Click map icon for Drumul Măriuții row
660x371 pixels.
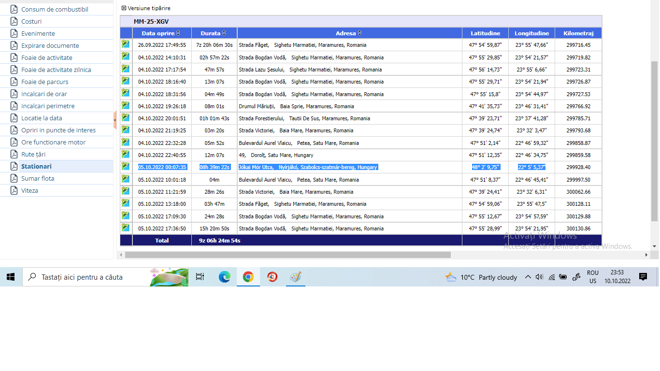point(126,106)
